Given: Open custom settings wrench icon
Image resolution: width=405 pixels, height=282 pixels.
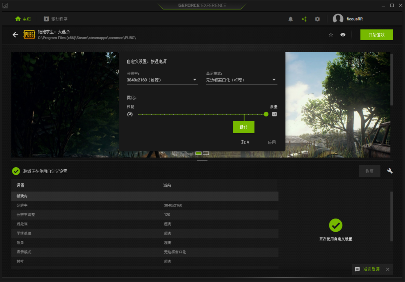Looking at the screenshot, I should (390, 171).
